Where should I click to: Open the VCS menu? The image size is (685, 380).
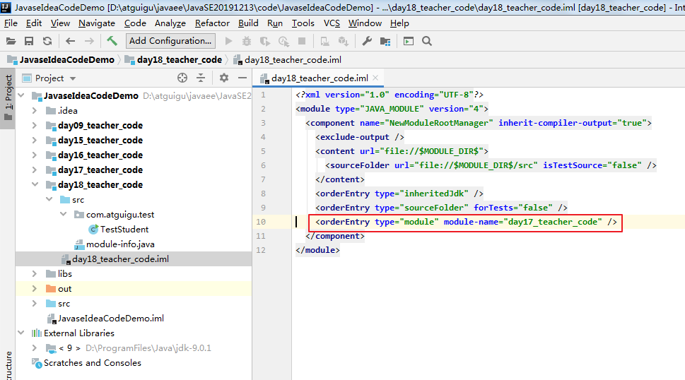(x=332, y=23)
